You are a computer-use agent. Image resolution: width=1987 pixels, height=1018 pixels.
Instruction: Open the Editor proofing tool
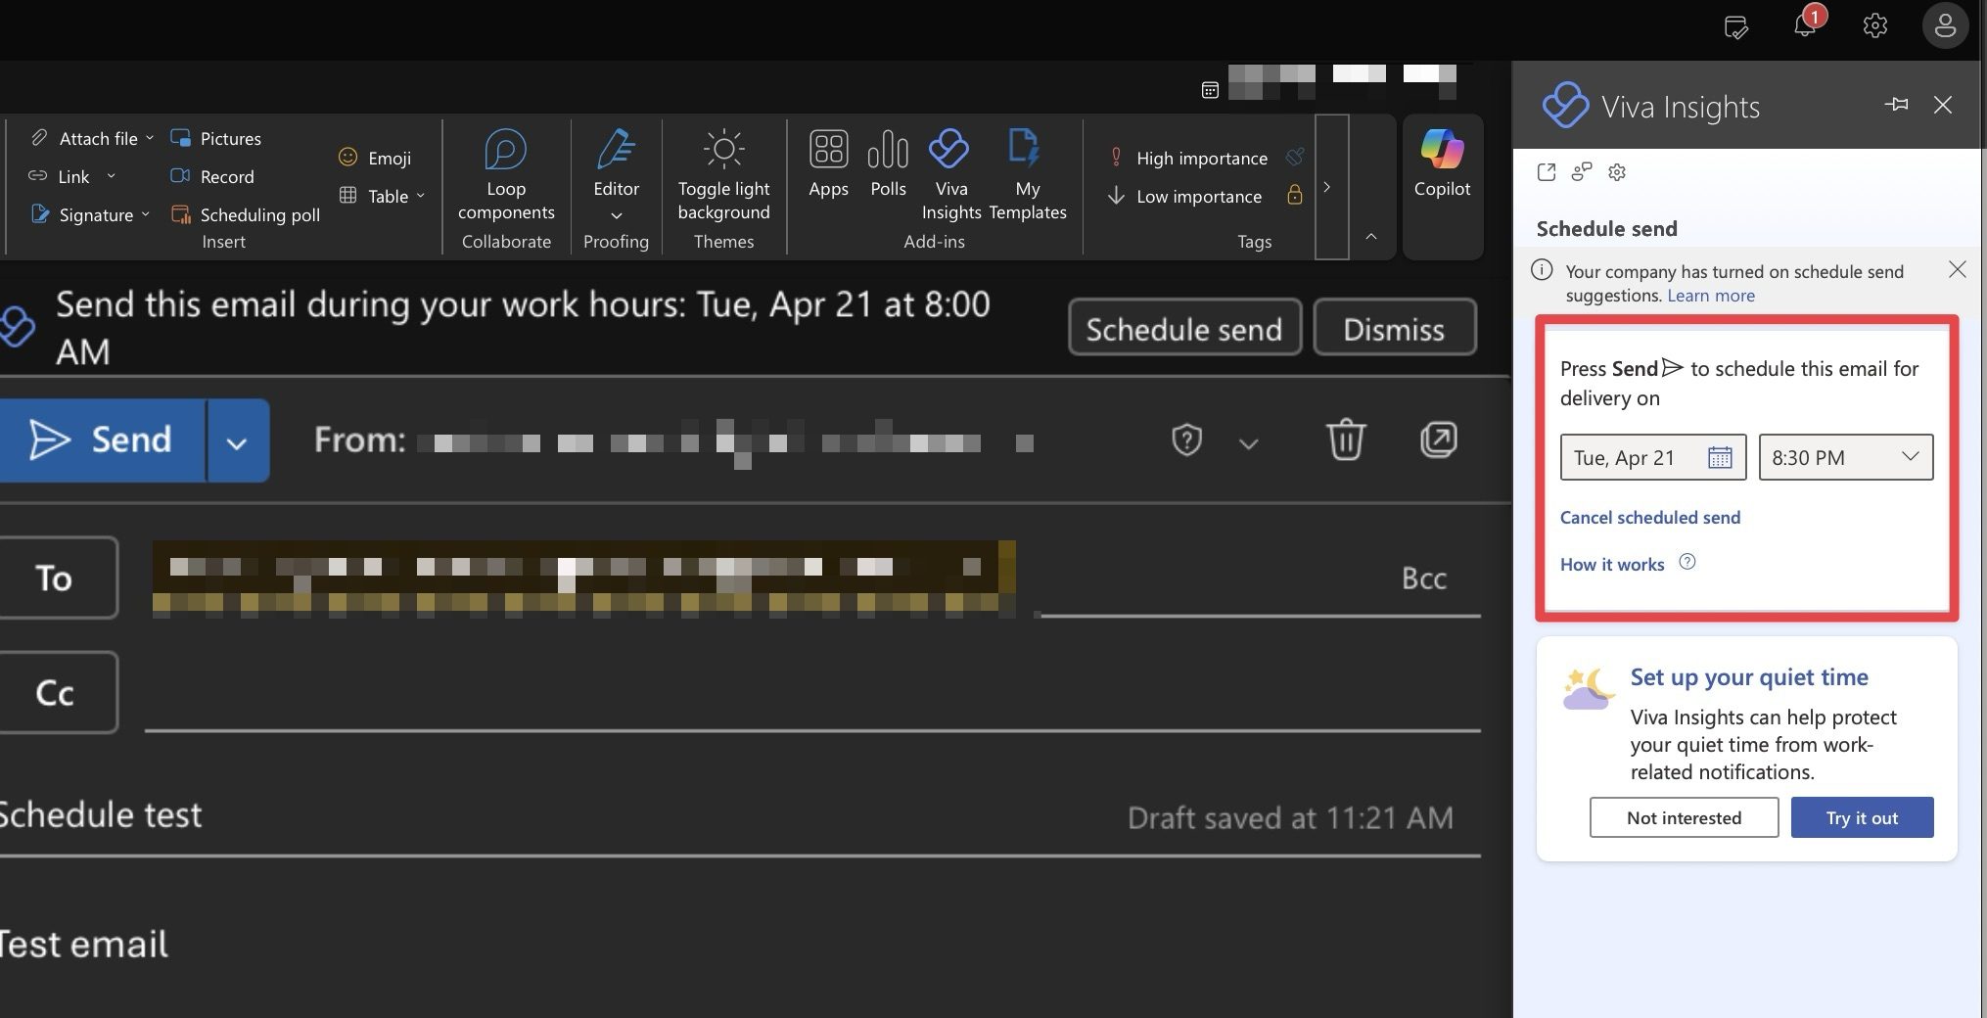(616, 162)
